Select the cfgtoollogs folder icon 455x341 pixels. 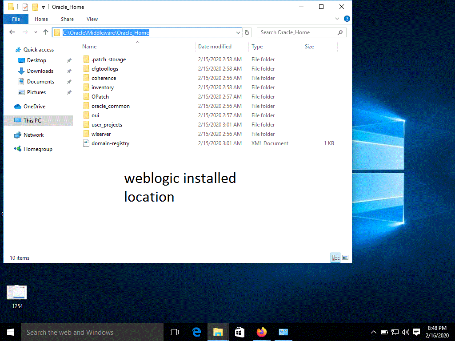[86, 69]
